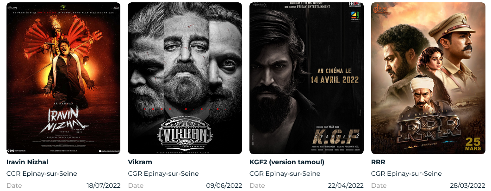Select CGR Epinay-sur-Seine under Vikram
The width and height of the screenshot is (491, 191).
pyautogui.click(x=163, y=174)
